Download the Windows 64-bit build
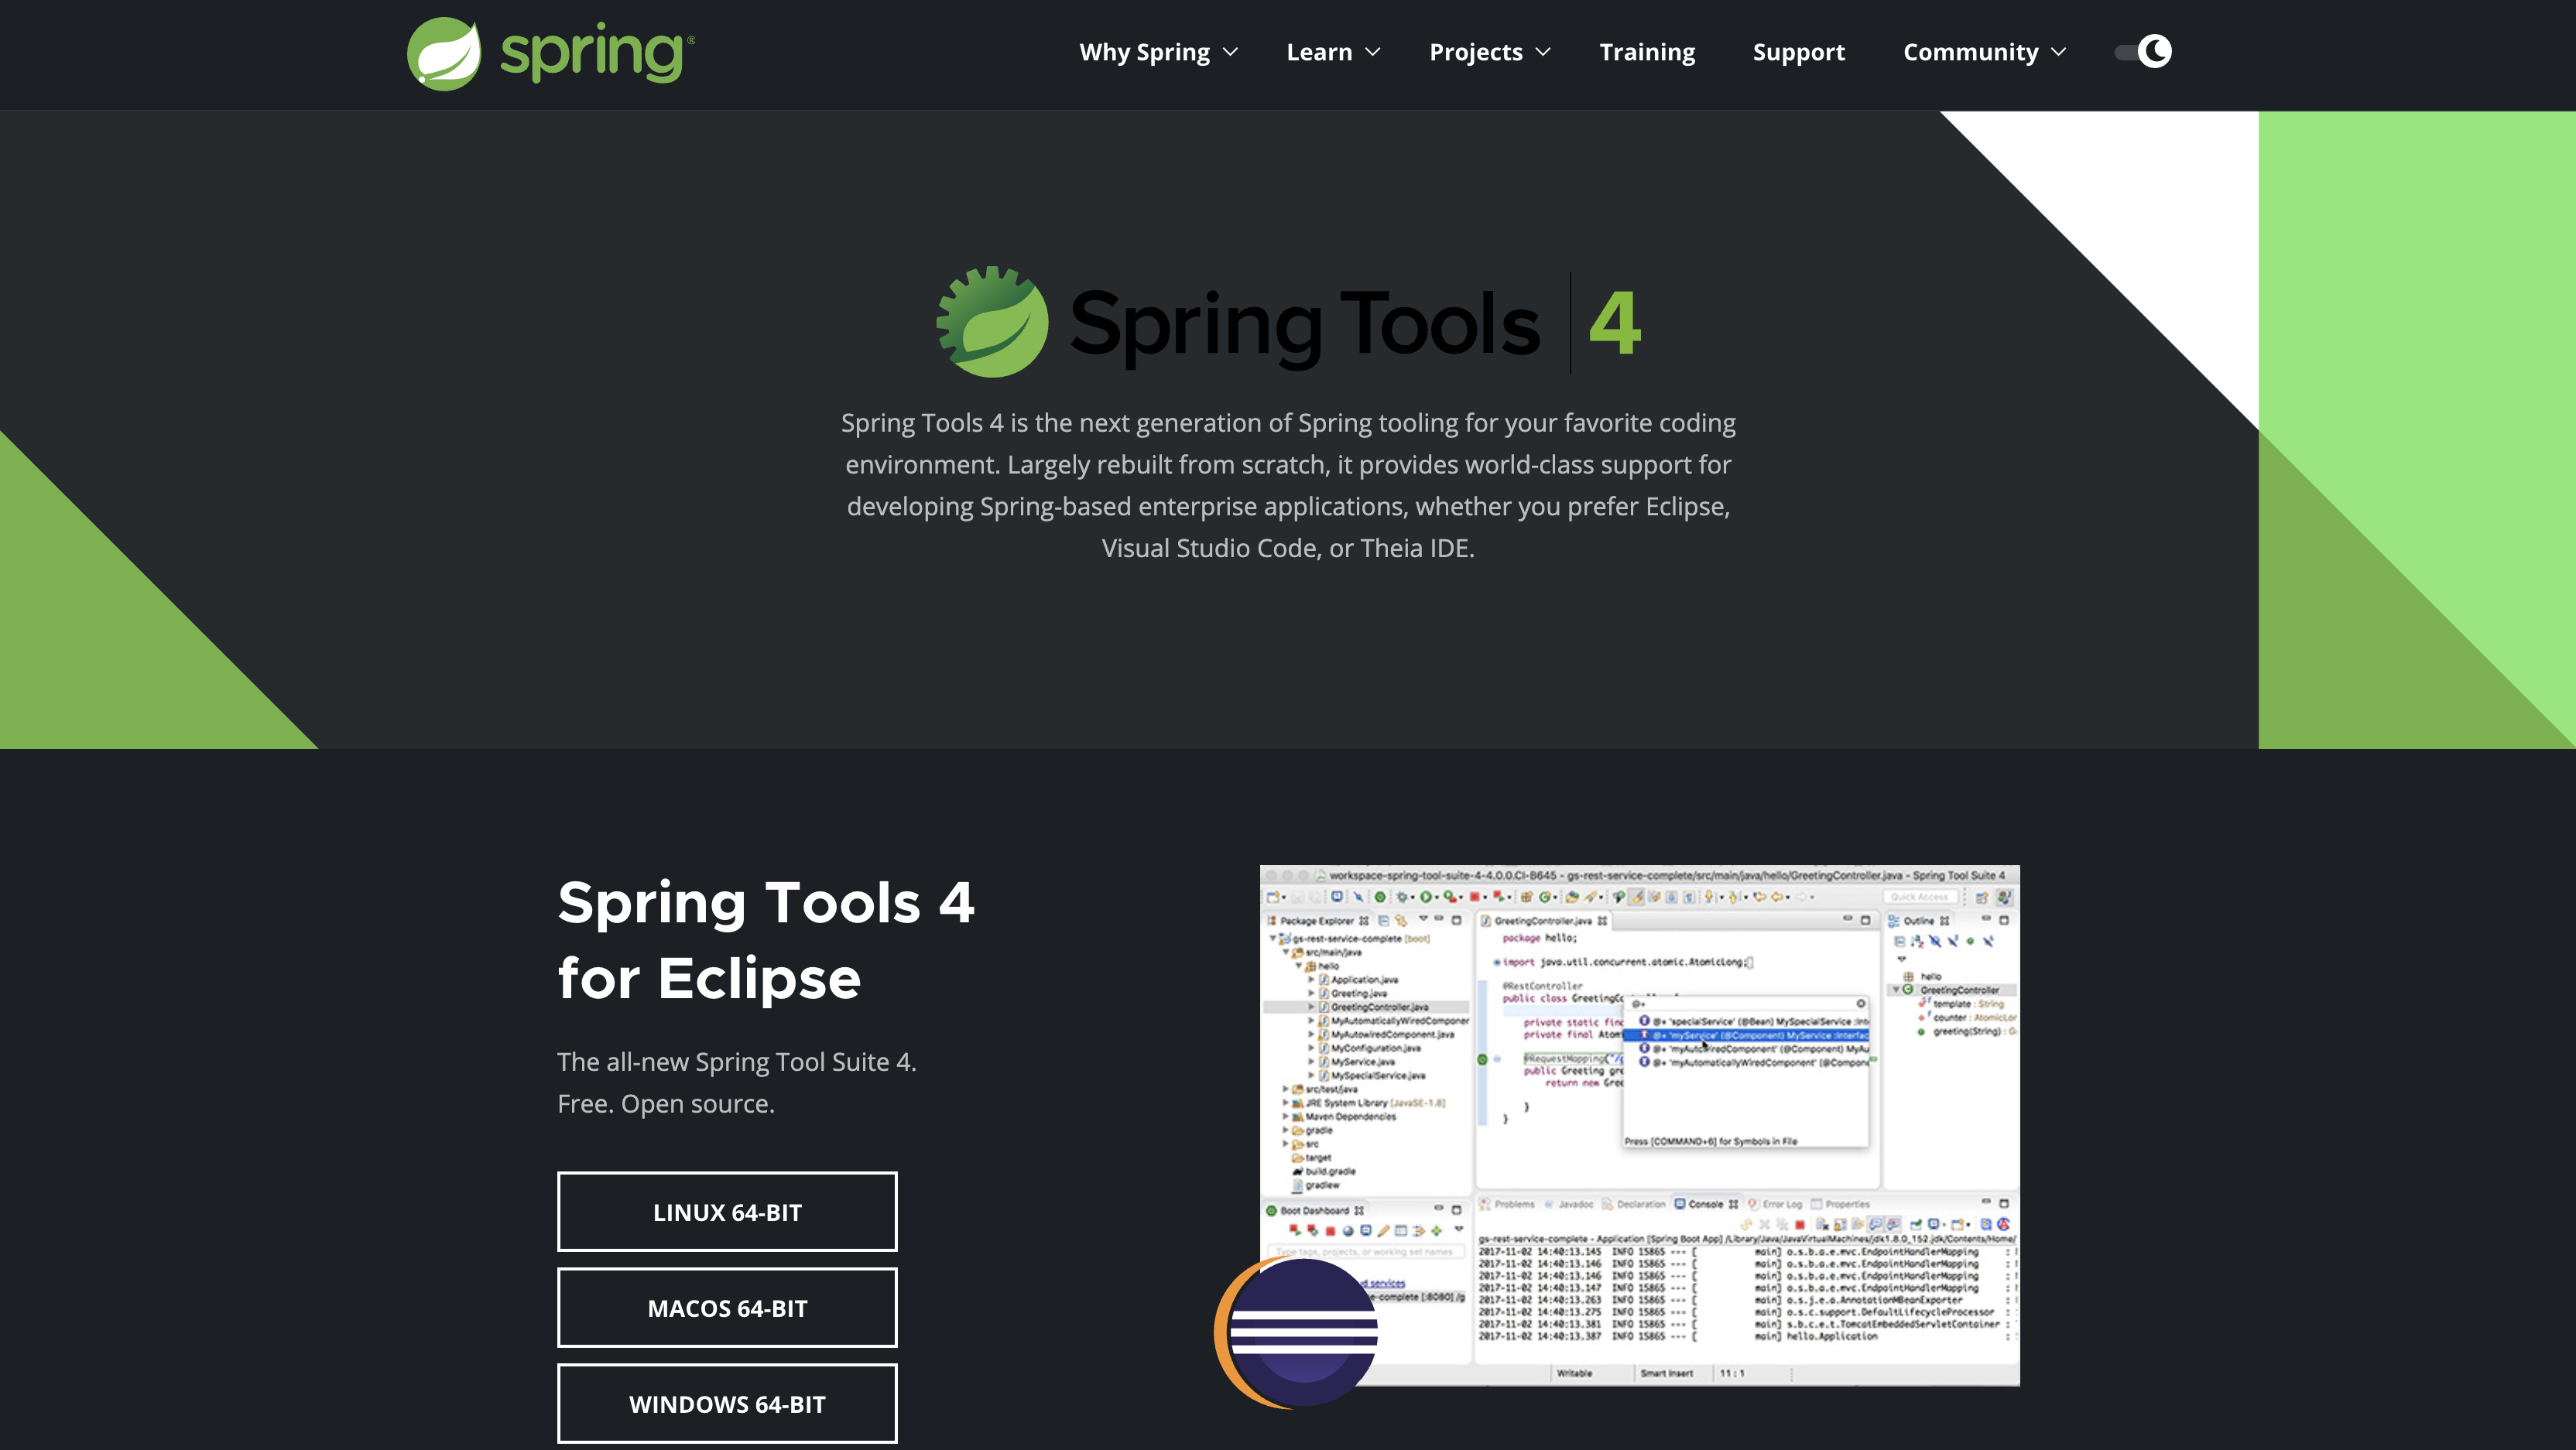 (727, 1403)
